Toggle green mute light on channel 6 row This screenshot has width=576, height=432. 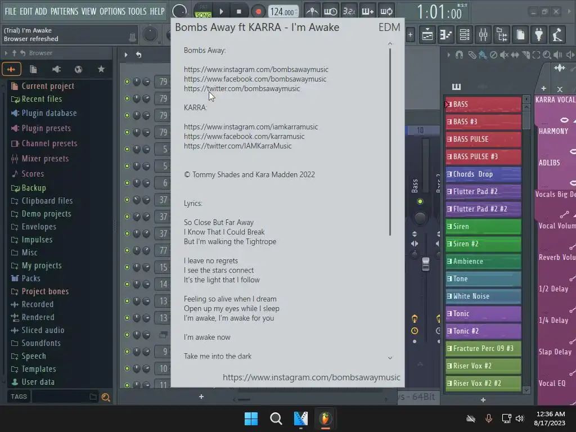tap(127, 183)
